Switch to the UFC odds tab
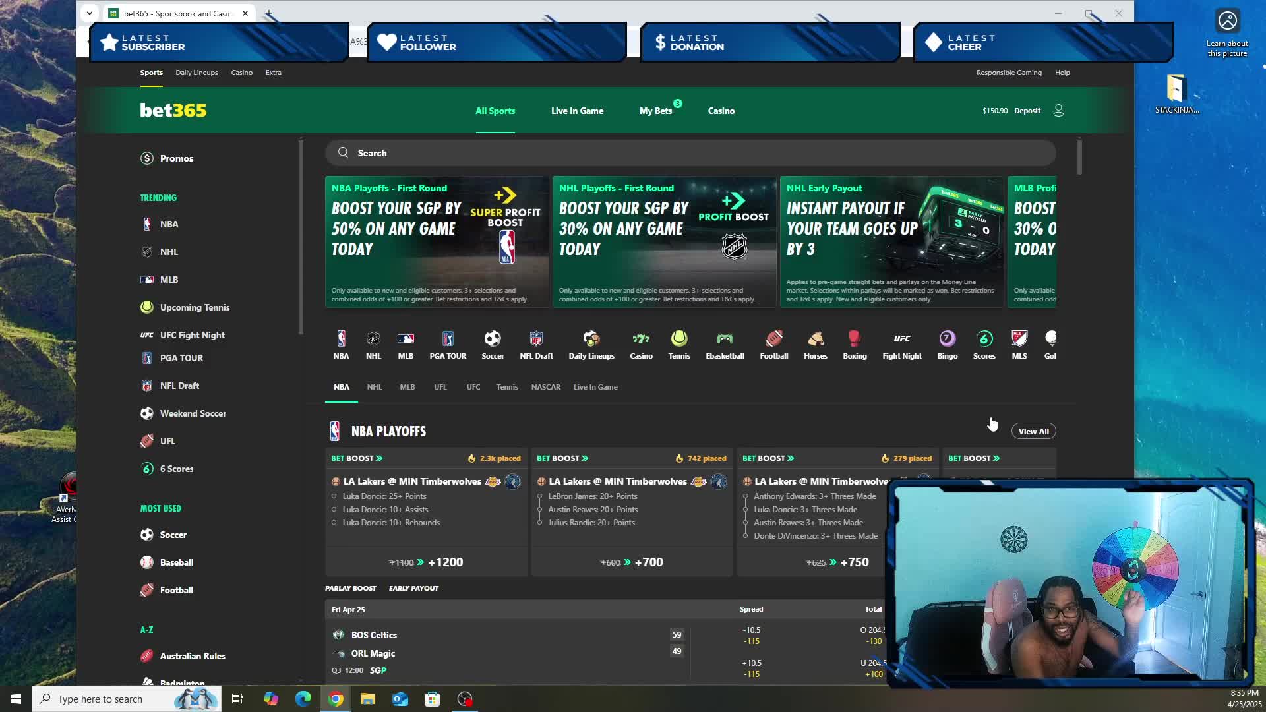 point(473,387)
